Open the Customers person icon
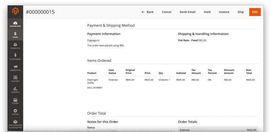The height and width of the screenshot is (132, 271). [15, 57]
